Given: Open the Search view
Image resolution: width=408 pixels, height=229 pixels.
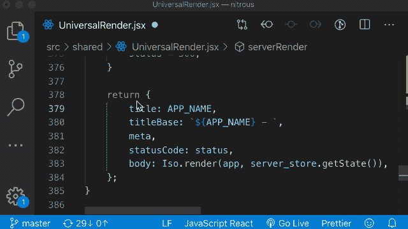Looking at the screenshot, I should click(x=16, y=106).
